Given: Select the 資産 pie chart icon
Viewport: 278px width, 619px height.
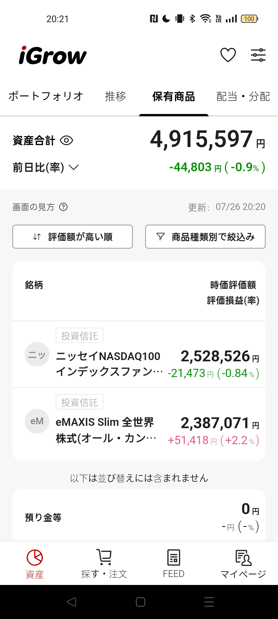Looking at the screenshot, I should click(35, 557).
